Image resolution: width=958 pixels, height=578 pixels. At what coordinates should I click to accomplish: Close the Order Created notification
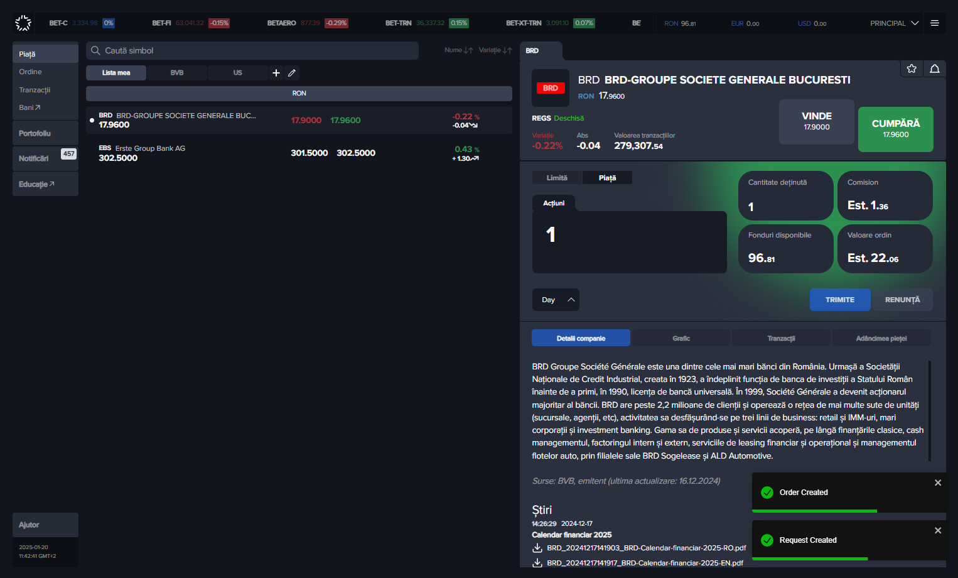(x=938, y=483)
